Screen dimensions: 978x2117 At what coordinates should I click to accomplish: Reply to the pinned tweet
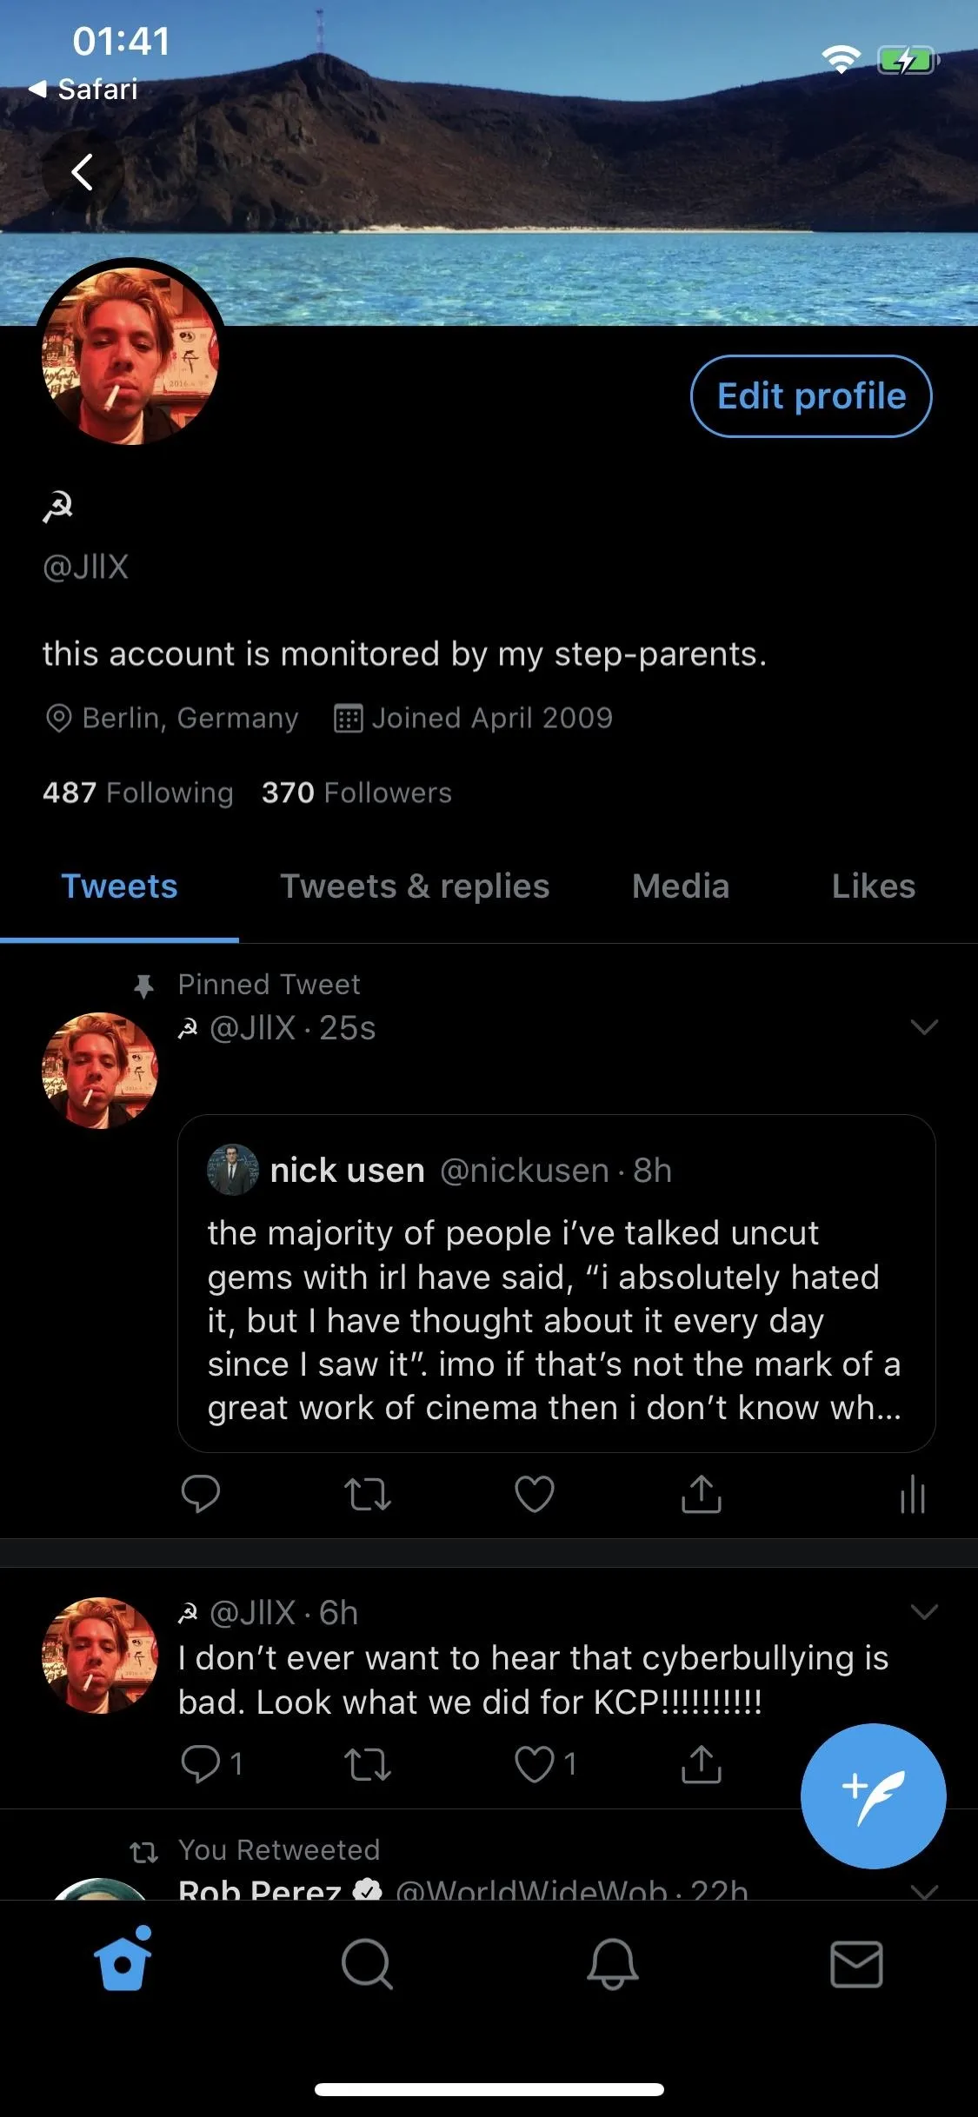point(201,1494)
